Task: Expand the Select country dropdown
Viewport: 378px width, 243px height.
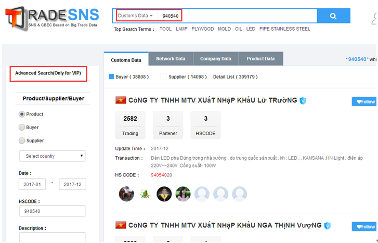Action: click(52, 156)
